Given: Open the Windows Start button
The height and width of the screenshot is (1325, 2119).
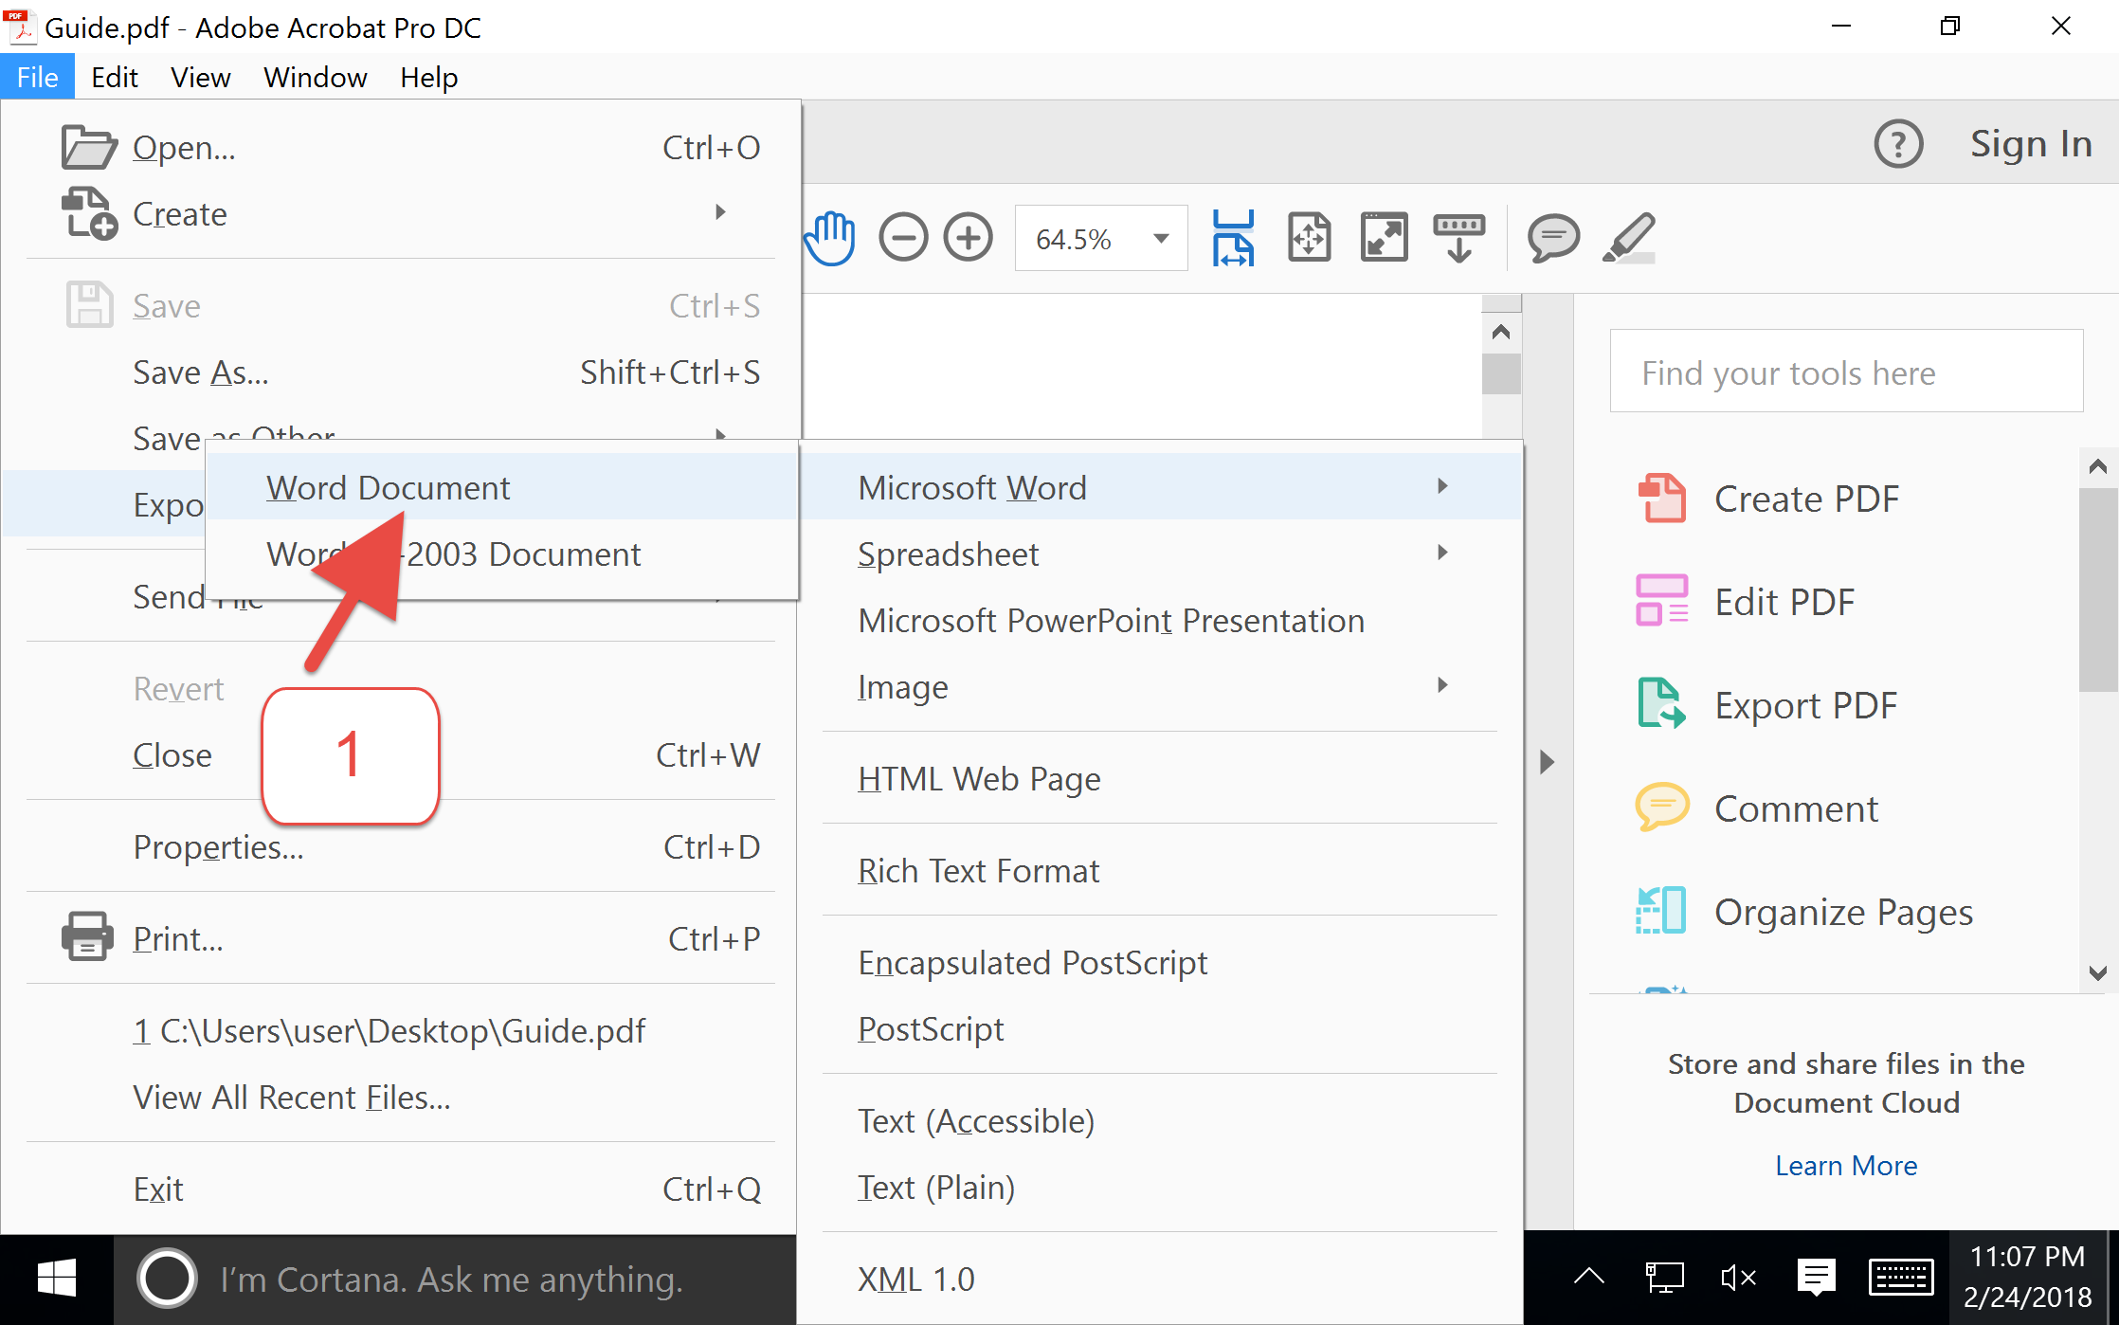Looking at the screenshot, I should pos(57,1279).
